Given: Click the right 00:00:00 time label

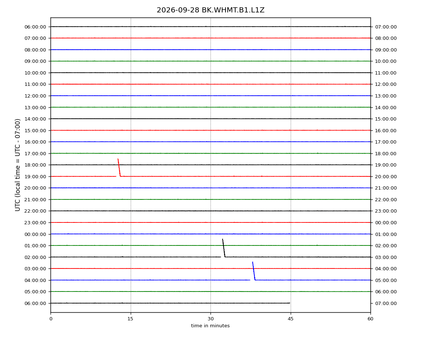Looking at the screenshot, I should pyautogui.click(x=385, y=223).
